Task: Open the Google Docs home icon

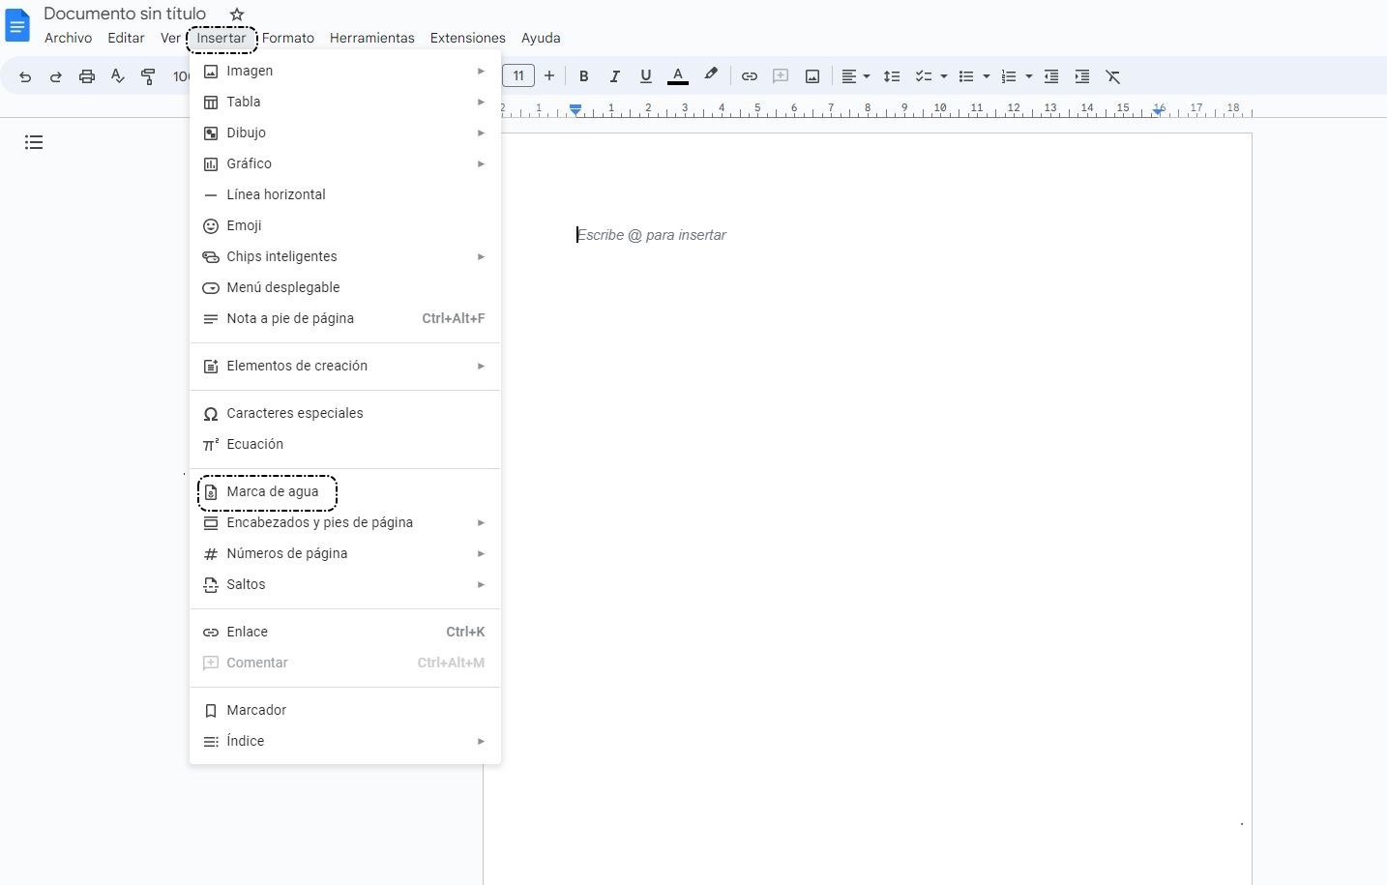Action: [x=17, y=26]
